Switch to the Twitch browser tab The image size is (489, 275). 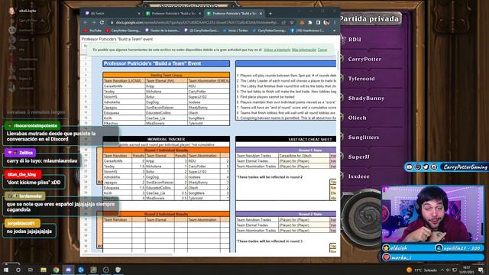pyautogui.click(x=112, y=14)
